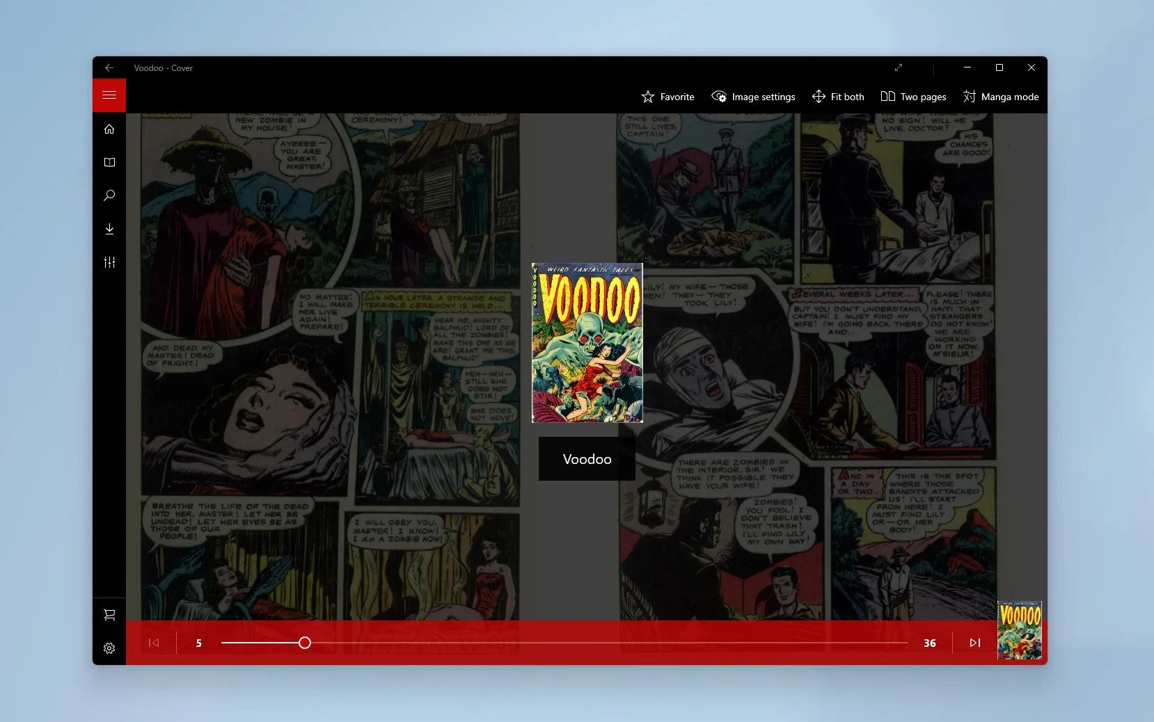Click total page count 36
The height and width of the screenshot is (722, 1154).
[929, 643]
